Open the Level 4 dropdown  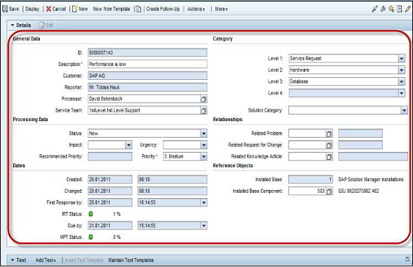[401, 93]
